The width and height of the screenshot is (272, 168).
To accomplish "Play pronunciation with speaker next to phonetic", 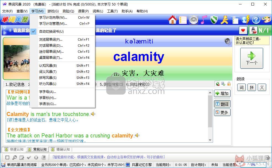I will coord(227,42).
